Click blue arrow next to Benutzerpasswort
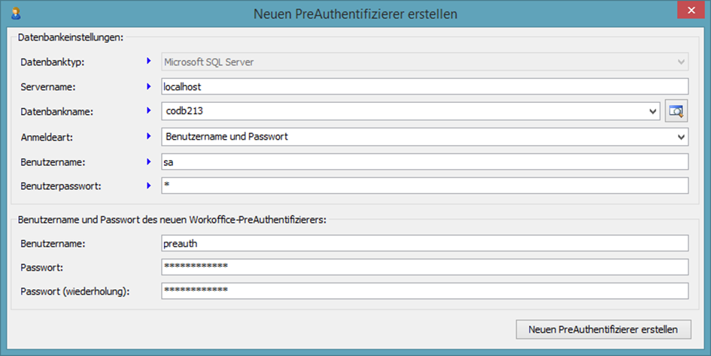The width and height of the screenshot is (711, 356). [149, 186]
